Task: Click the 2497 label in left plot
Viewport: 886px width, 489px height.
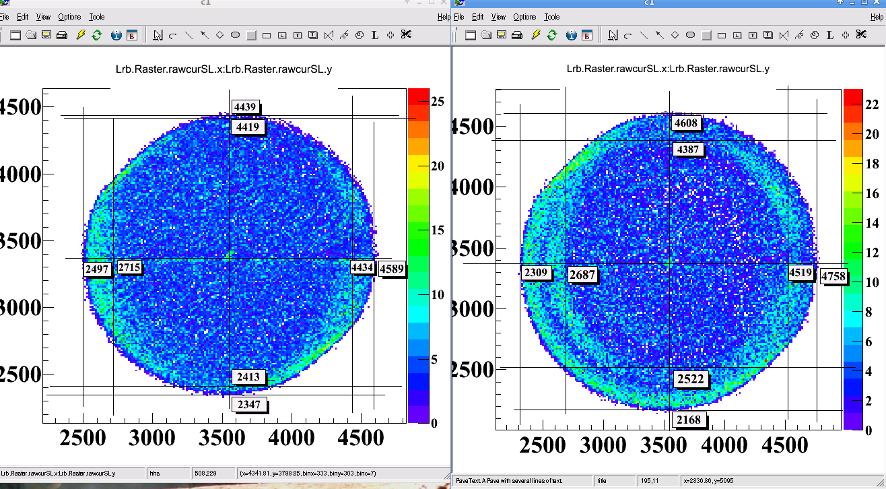Action: click(x=98, y=269)
